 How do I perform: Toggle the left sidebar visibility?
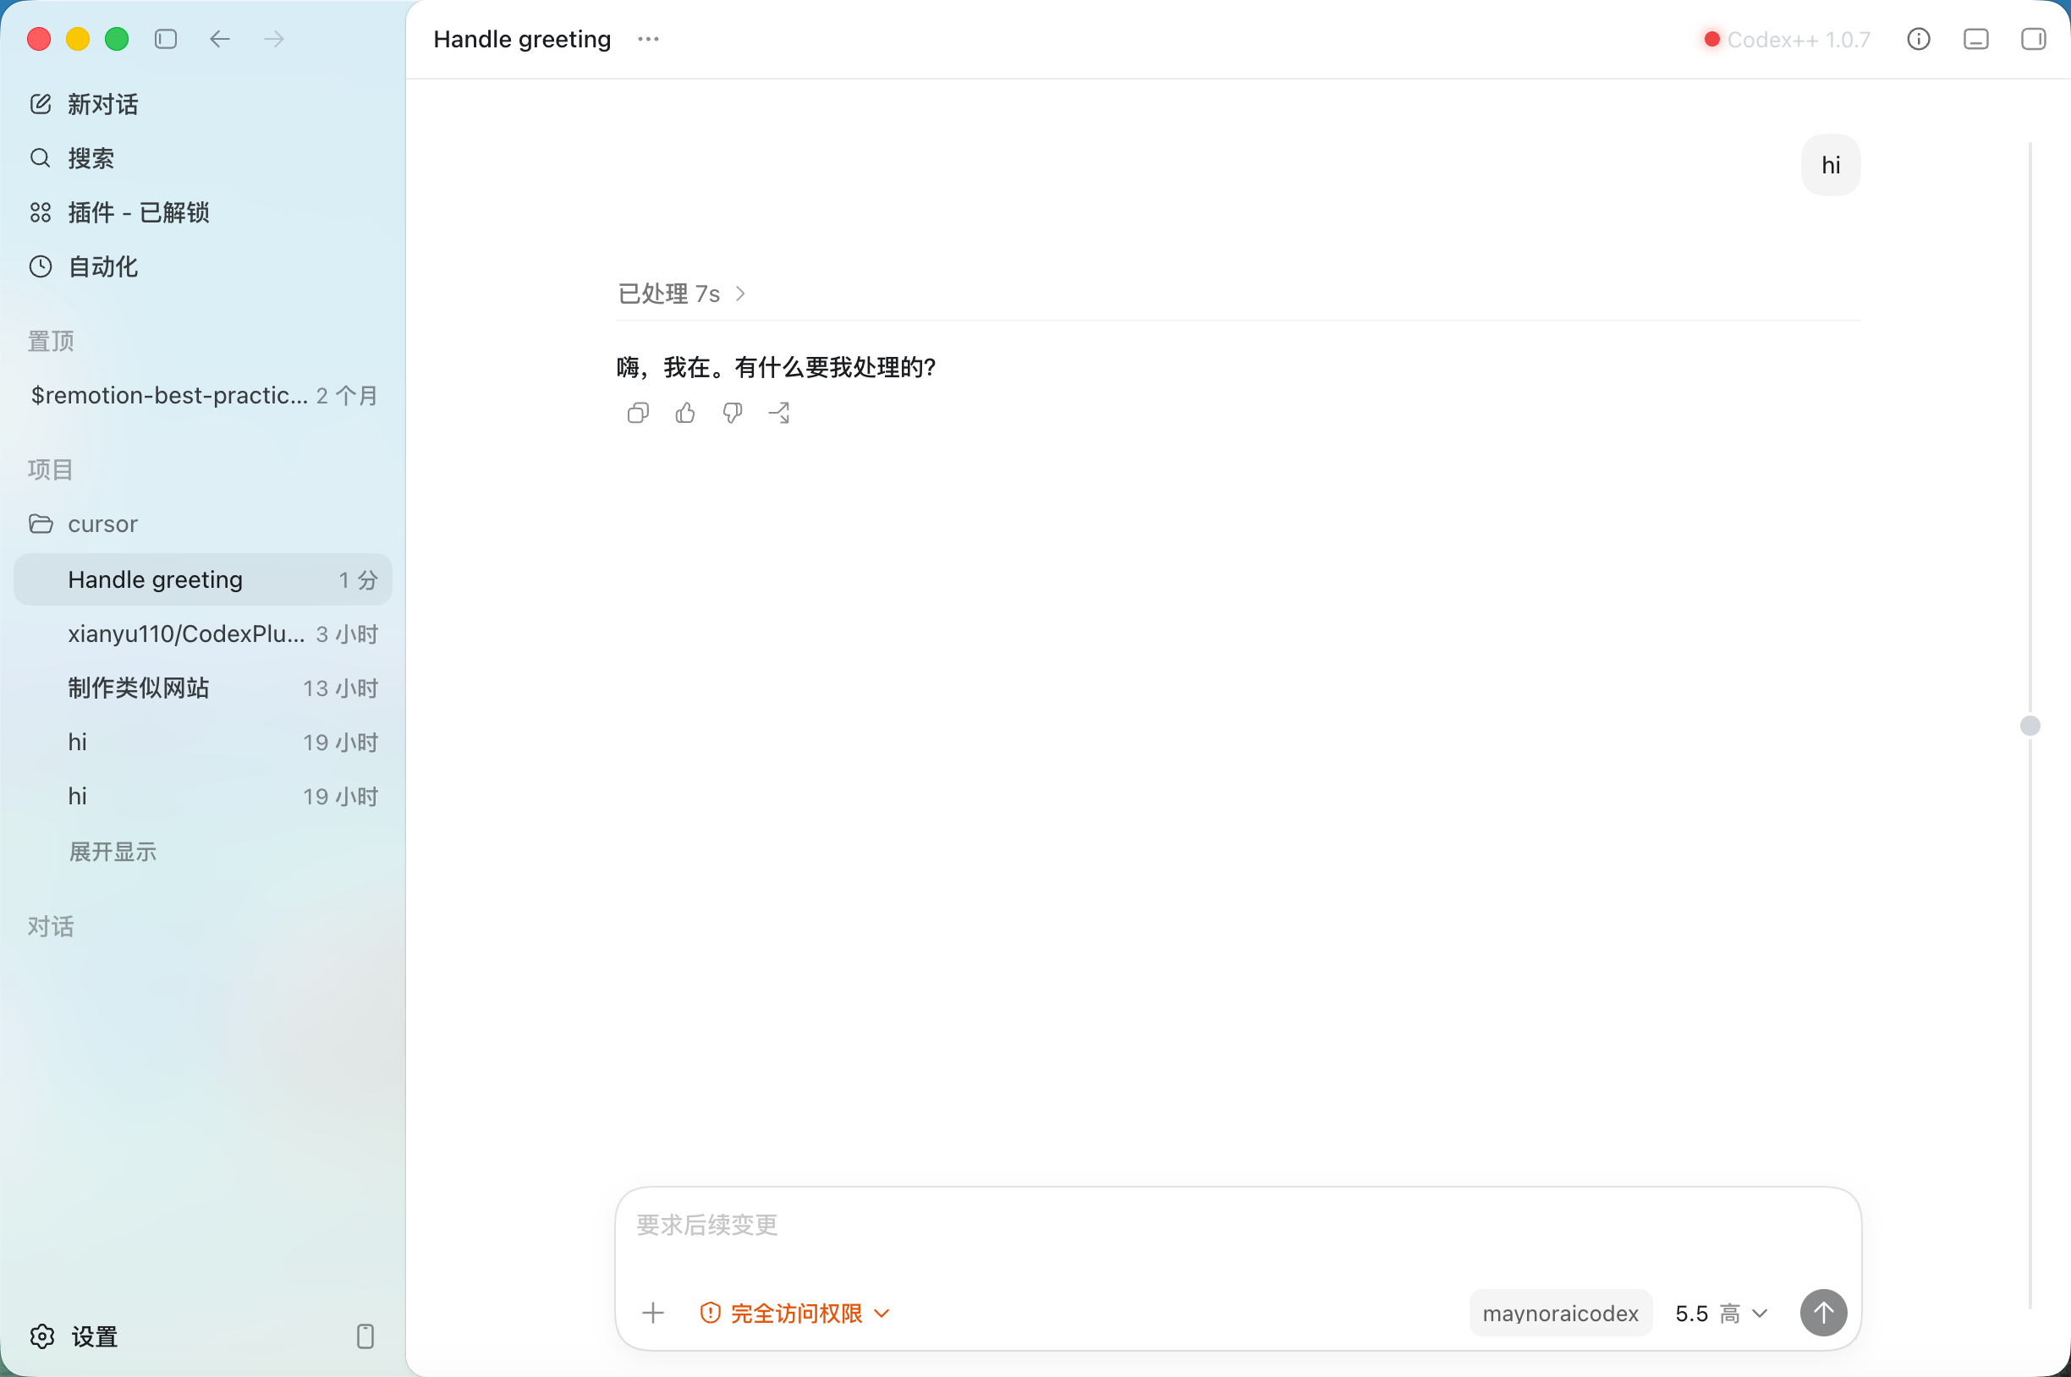(x=166, y=40)
